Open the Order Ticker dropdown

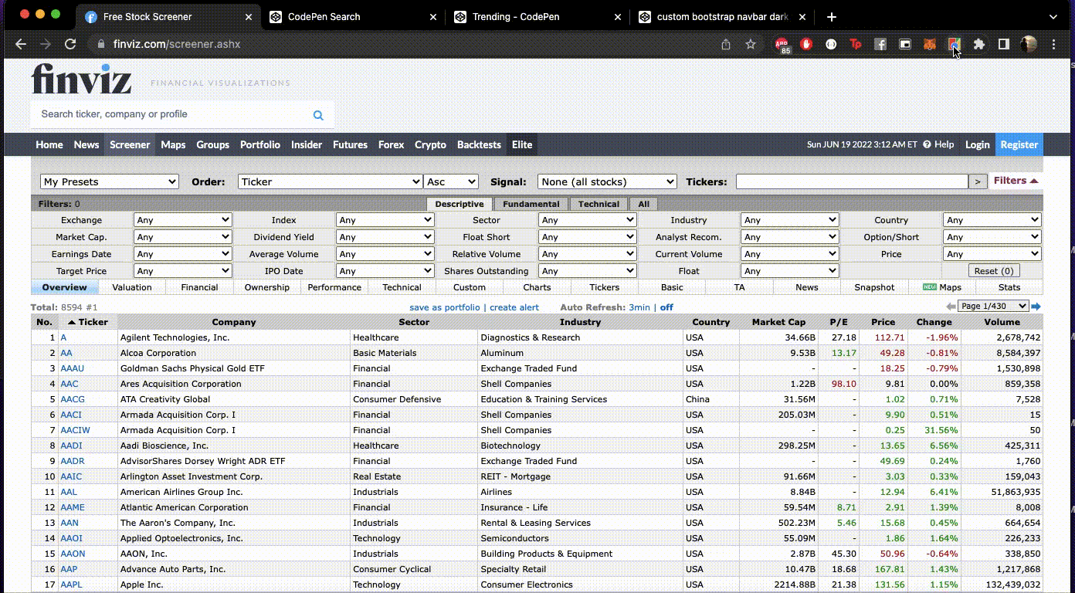point(331,181)
